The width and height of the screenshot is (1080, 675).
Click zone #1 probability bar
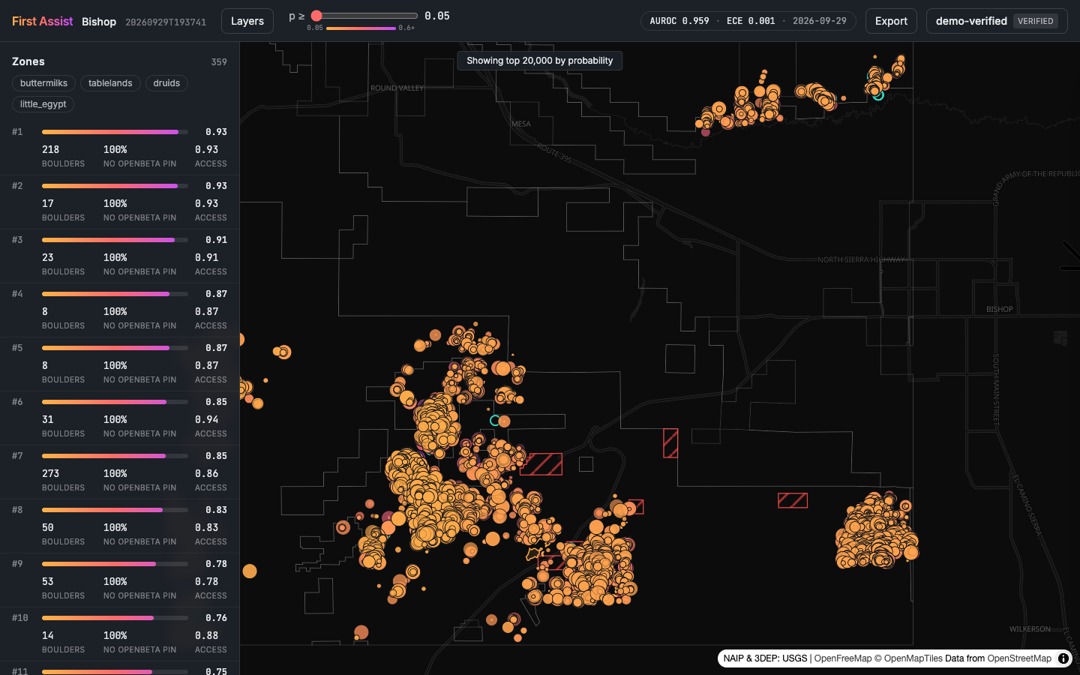coord(115,132)
